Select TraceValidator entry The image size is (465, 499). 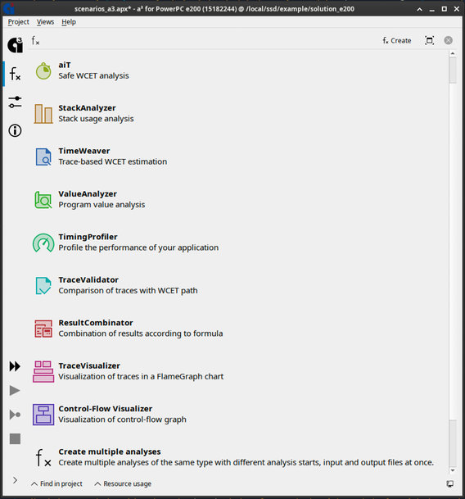(238, 285)
